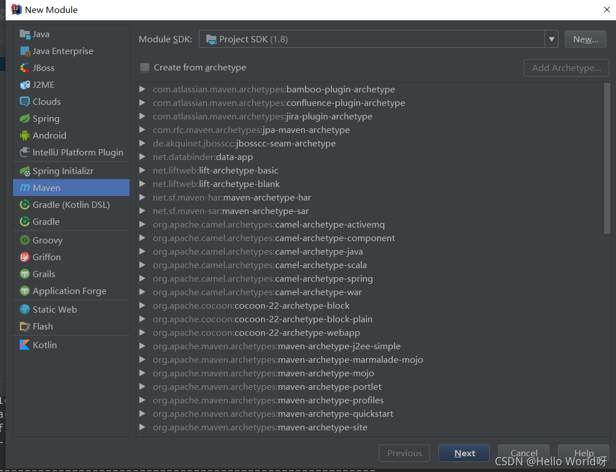The image size is (616, 472).
Task: Click the Add Archetype... button
Action: coord(566,68)
